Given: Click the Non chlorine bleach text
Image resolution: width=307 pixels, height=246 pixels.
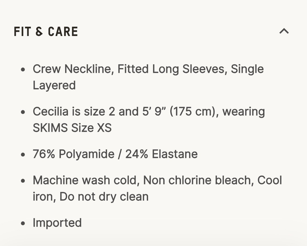Looking at the screenshot, I should [x=197, y=180].
